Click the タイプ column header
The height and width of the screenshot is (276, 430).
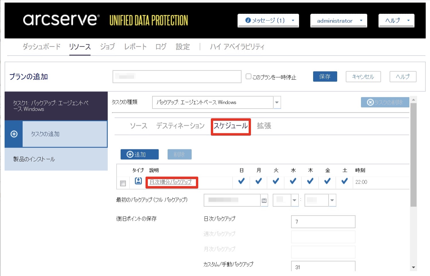138,170
